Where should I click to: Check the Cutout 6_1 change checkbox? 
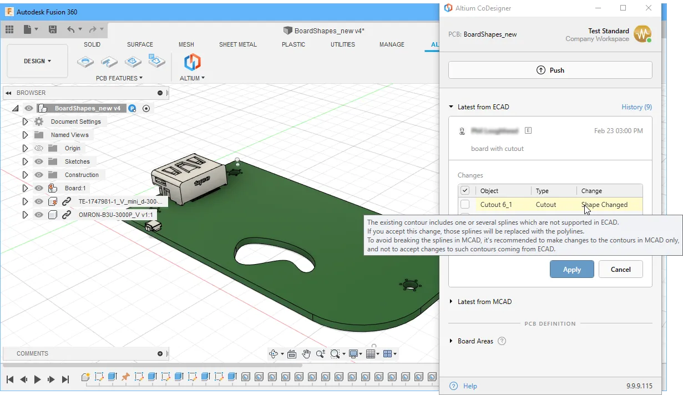coord(465,205)
